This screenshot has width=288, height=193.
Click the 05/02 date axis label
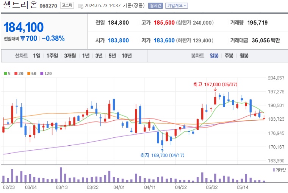click(211, 187)
